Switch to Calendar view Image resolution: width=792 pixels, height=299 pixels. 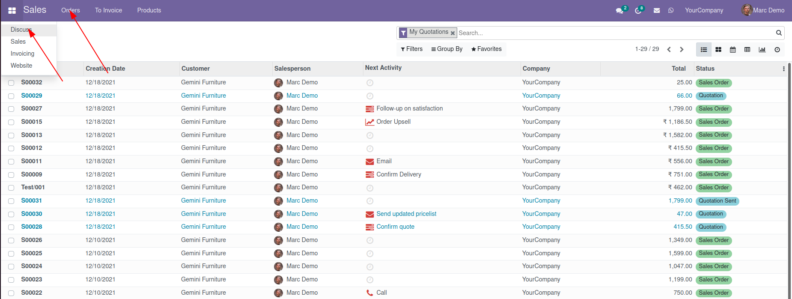coord(733,50)
